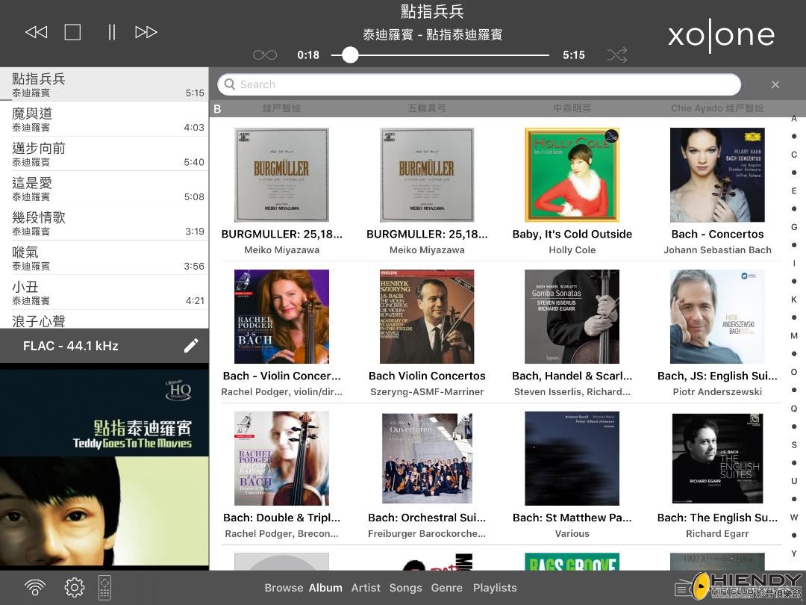Click the playback progress slider knob
806x605 pixels.
coord(350,55)
